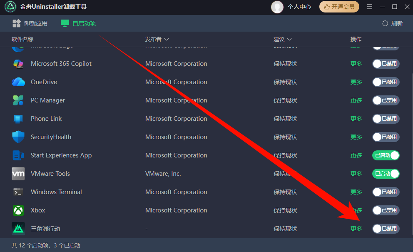The height and width of the screenshot is (252, 413).
Task: Open the user avatar profile picture
Action: click(x=277, y=7)
